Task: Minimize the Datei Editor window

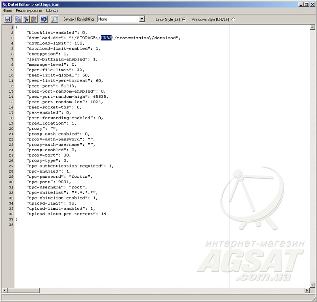Action: (x=301, y=4)
